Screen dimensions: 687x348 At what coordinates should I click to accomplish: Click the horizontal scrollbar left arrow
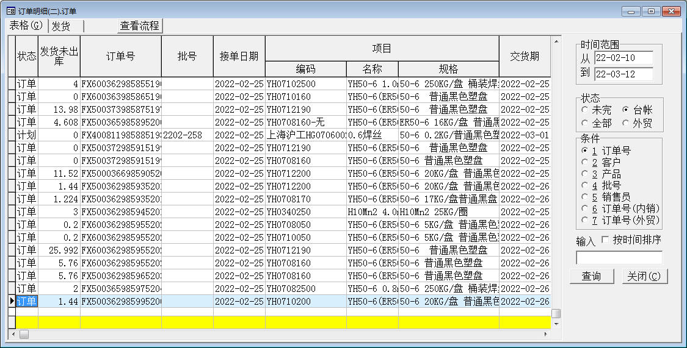point(12,334)
